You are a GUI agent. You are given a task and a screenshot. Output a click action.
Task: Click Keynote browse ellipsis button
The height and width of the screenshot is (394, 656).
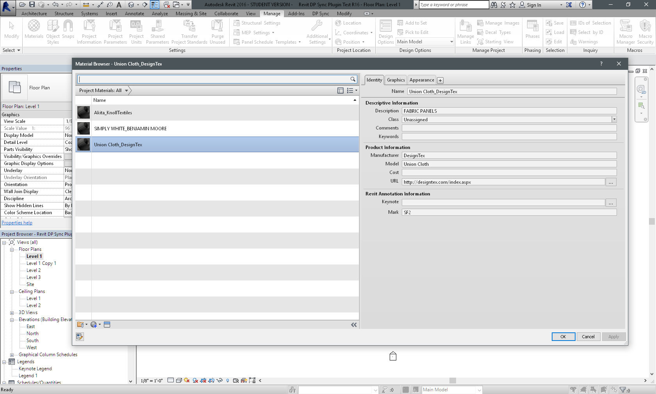[x=611, y=203]
